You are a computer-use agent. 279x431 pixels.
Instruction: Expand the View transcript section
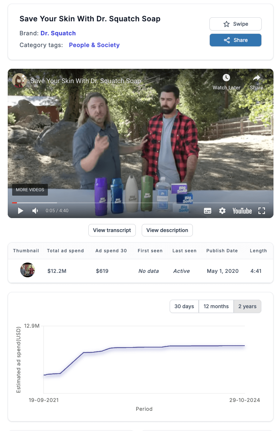coord(112,230)
